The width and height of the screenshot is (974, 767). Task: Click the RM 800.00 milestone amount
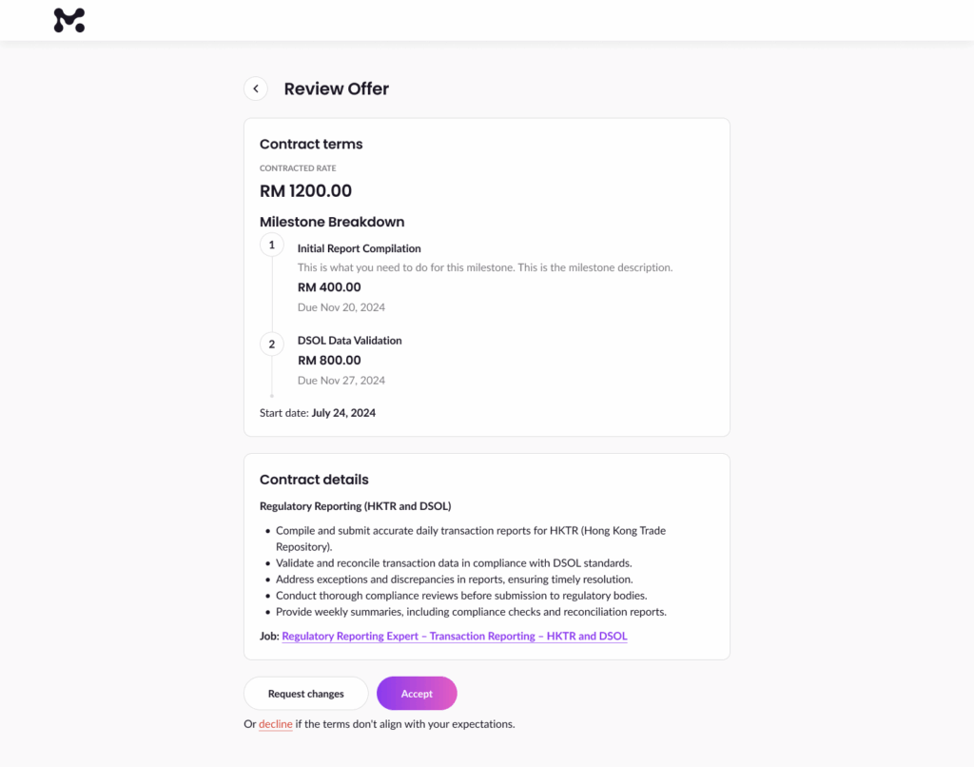[329, 361]
